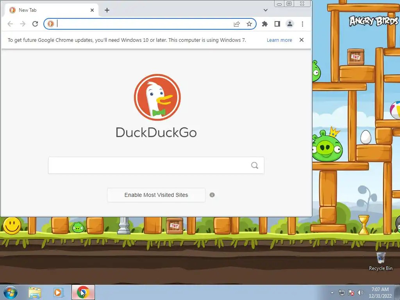Image resolution: width=400 pixels, height=300 pixels.
Task: Click the smiley face desktop gadget
Action: [x=12, y=226]
